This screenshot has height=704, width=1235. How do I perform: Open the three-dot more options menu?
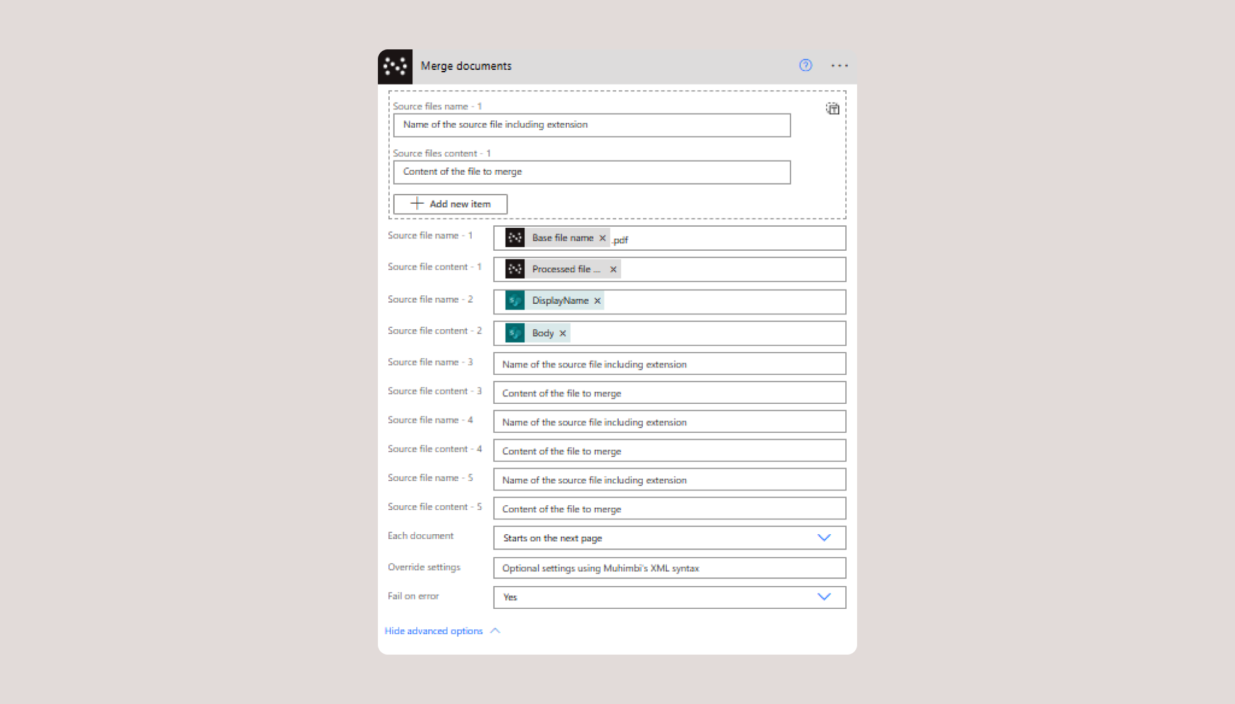(x=839, y=65)
